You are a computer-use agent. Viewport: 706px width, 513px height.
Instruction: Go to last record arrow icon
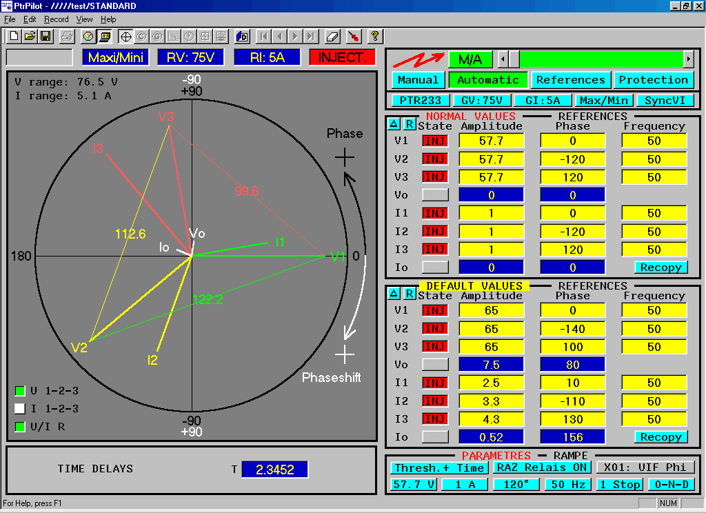click(x=311, y=36)
